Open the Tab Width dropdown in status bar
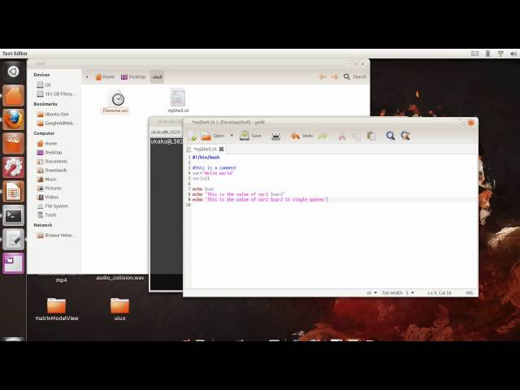The image size is (520, 390). click(397, 292)
